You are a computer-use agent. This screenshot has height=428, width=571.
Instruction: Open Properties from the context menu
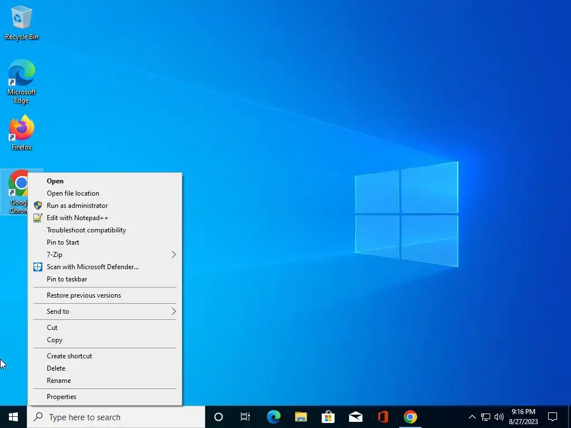coord(105,397)
